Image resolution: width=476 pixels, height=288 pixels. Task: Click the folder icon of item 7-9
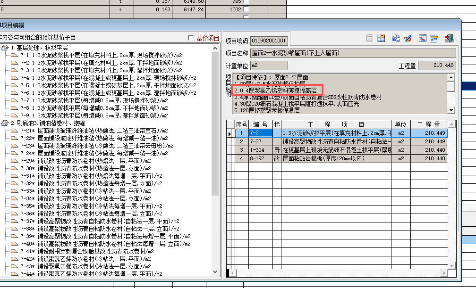15,115
